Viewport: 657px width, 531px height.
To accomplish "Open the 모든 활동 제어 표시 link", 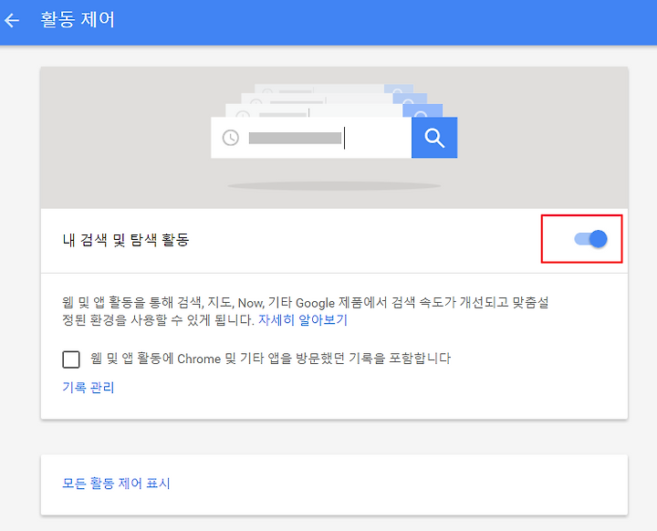I will coord(116,484).
